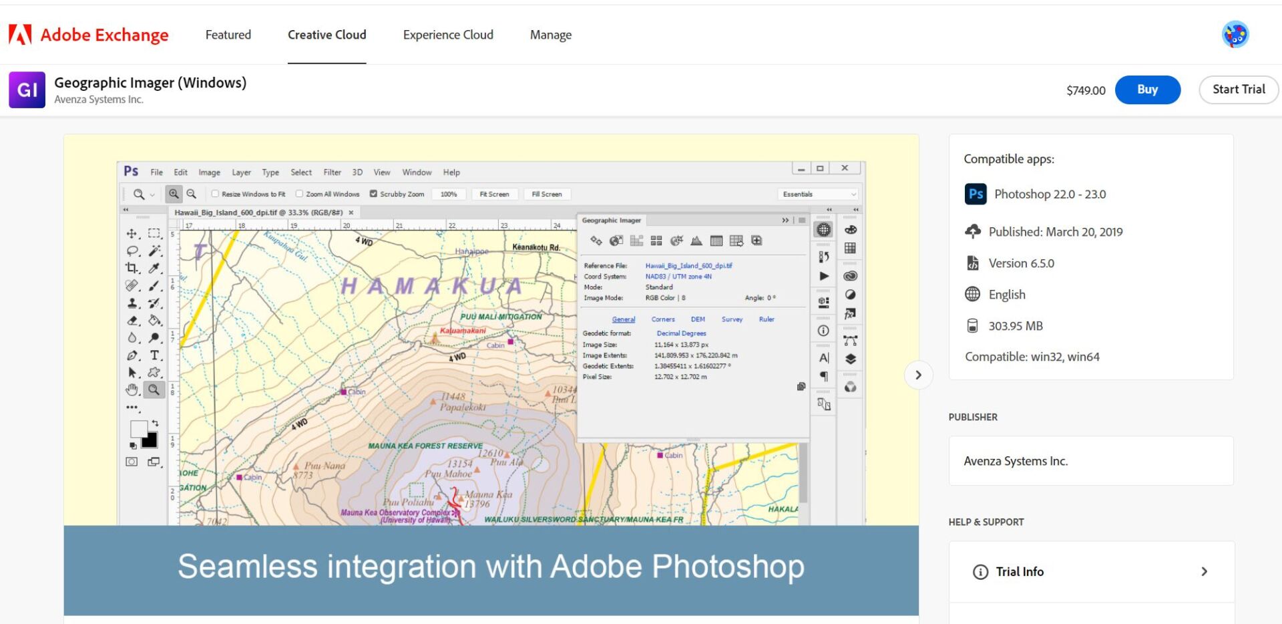Viewport: 1282px width, 624px height.
Task: Open the Creative Cloud tab
Action: click(327, 35)
